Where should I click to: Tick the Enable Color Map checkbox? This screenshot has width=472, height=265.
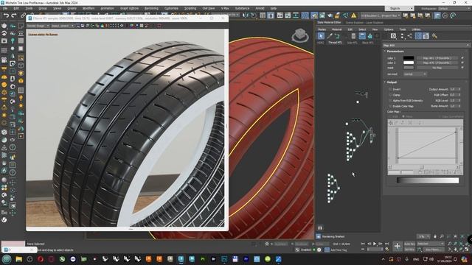[x=390, y=106]
